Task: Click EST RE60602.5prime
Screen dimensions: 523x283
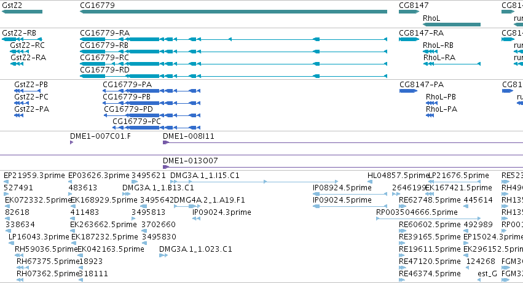Action: [403, 231]
